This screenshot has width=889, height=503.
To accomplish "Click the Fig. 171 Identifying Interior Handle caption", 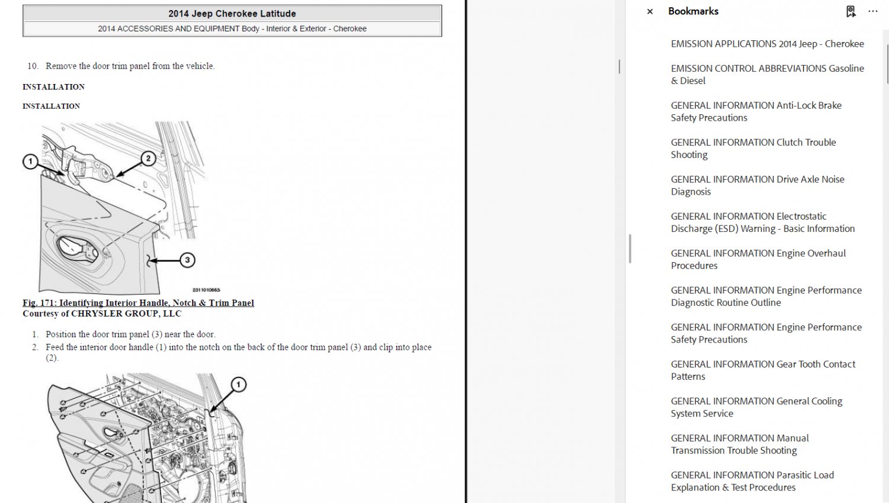I will (138, 302).
